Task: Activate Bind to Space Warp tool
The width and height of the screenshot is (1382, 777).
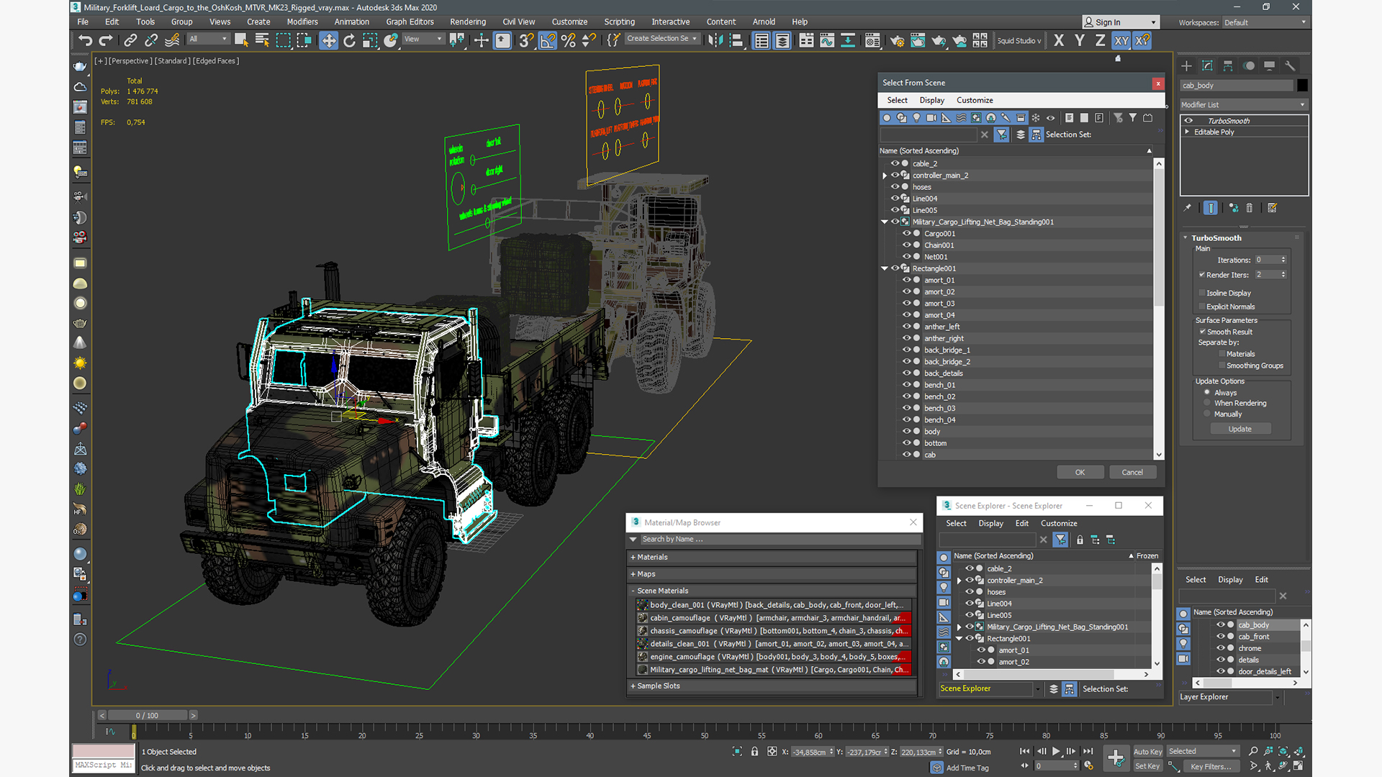Action: coord(172,40)
